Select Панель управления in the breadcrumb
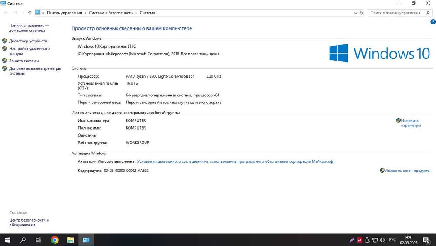This screenshot has height=246, width=436. point(64,13)
